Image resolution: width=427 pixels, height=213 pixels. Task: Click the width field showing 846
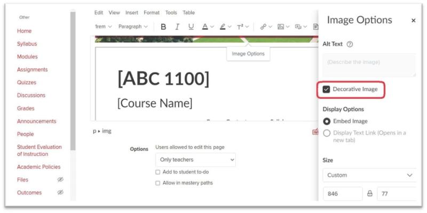(x=343, y=194)
